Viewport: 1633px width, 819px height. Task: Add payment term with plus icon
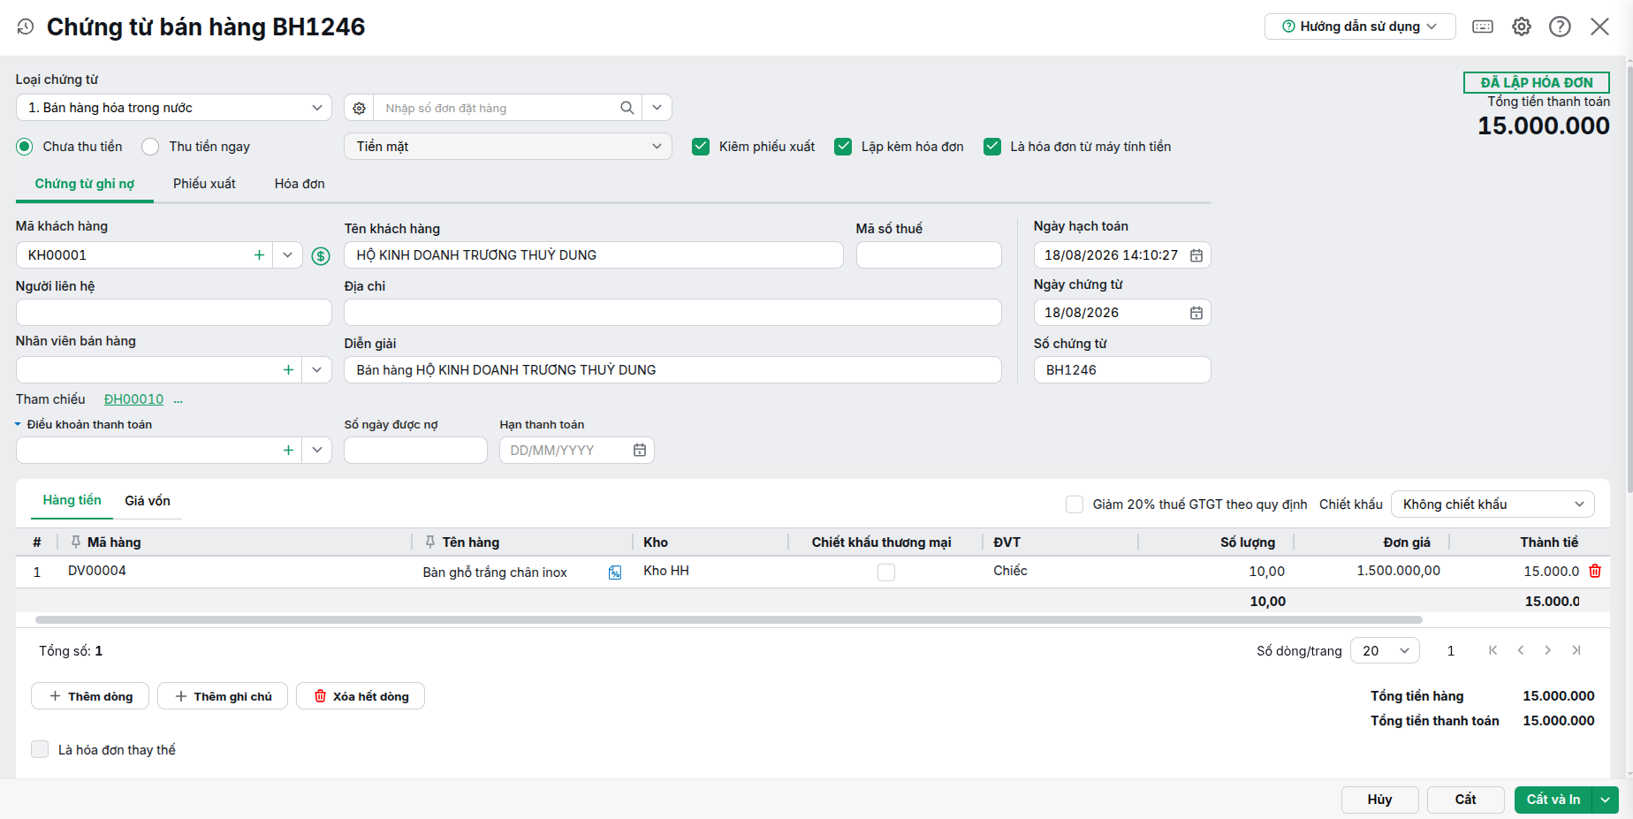pyautogui.click(x=288, y=451)
